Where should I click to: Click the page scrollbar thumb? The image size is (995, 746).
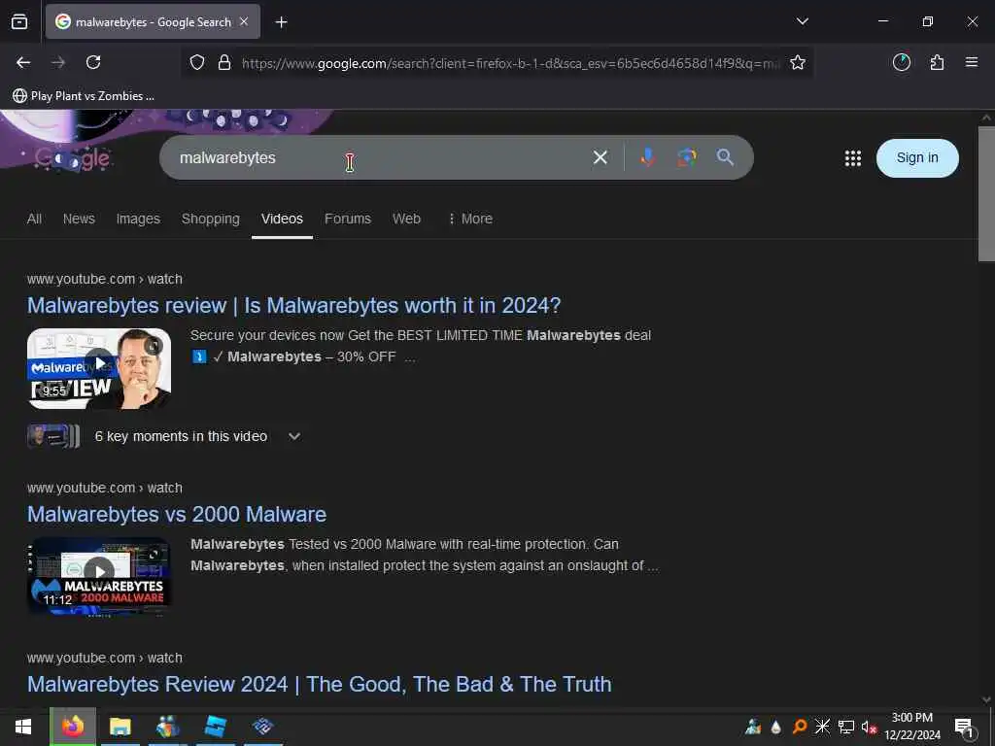click(985, 193)
